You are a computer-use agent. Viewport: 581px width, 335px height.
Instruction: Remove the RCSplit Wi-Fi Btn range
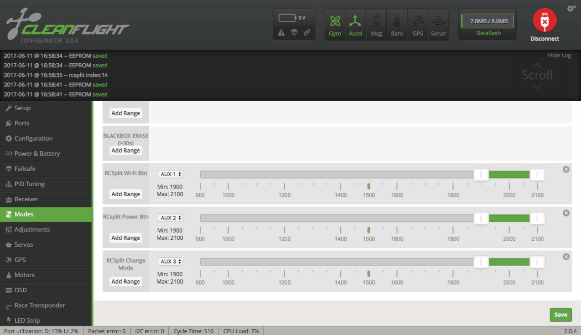click(x=566, y=169)
